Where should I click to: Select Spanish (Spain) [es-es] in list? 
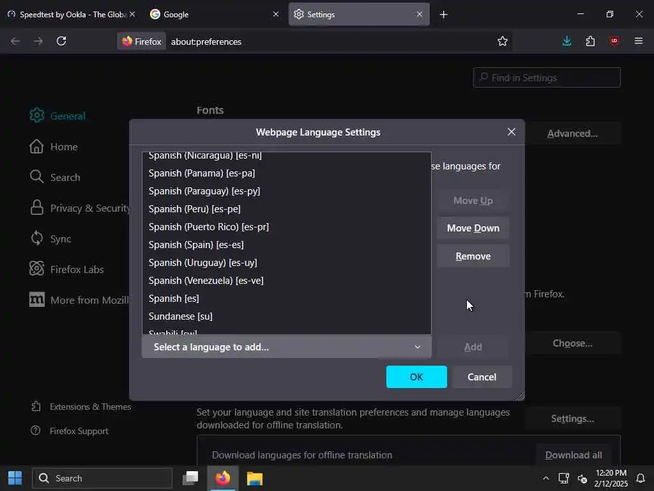(x=287, y=245)
